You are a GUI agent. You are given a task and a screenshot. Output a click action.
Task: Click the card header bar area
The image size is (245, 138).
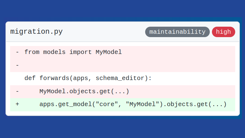pyautogui.click(x=123, y=32)
